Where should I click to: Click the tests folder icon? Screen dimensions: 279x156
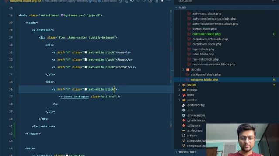click(184, 95)
